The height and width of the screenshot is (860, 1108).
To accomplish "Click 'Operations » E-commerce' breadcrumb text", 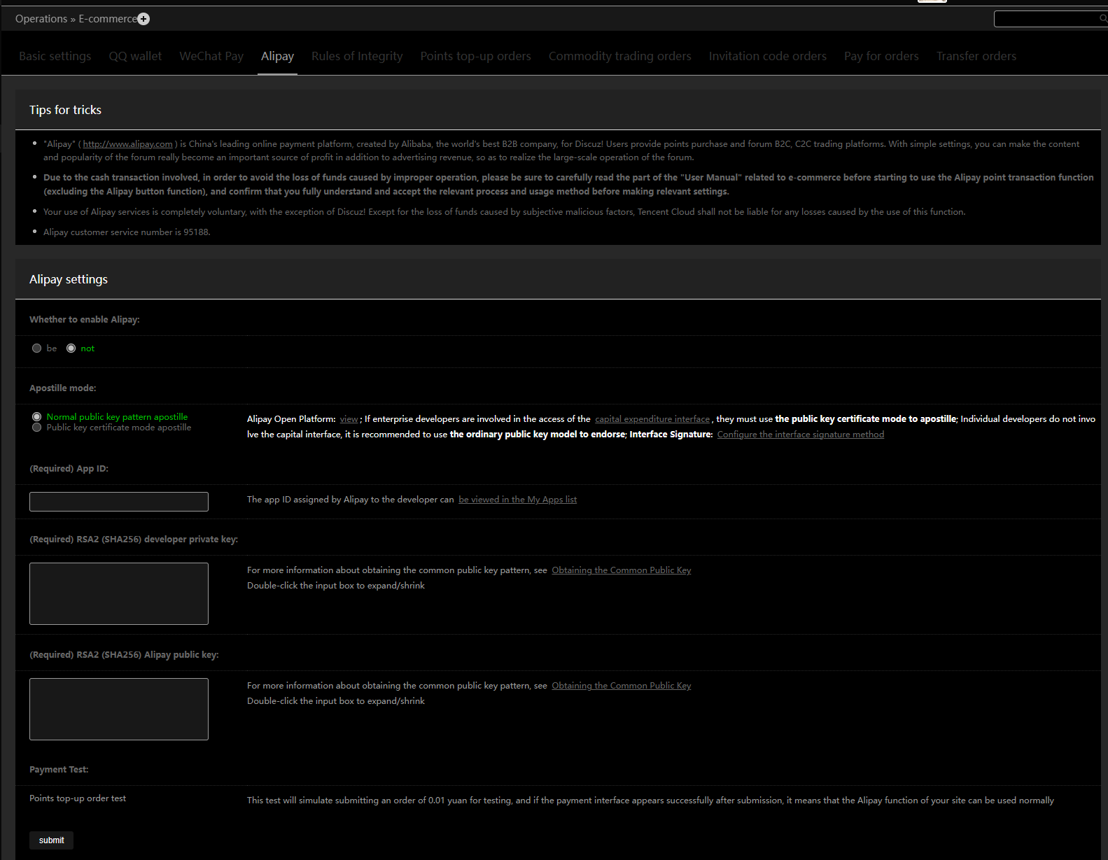I will tap(76, 19).
